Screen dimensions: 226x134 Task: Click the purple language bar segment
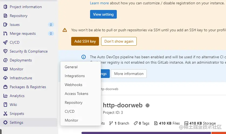coord(146,133)
